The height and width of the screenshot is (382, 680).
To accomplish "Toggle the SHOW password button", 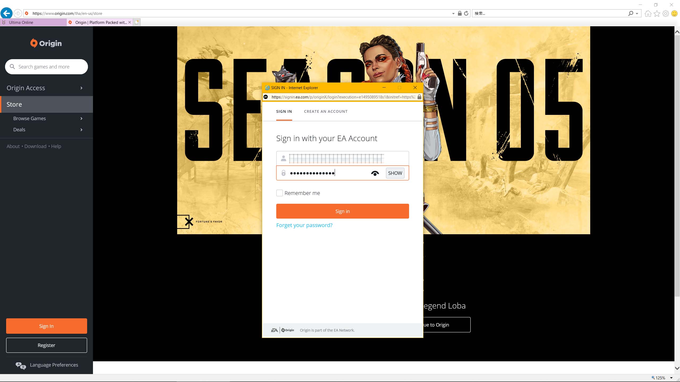I will point(395,173).
